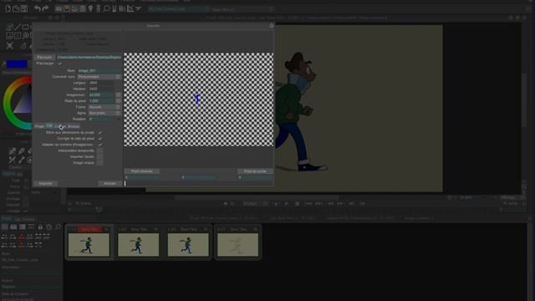Click the save icon in top toolbar

point(24,8)
